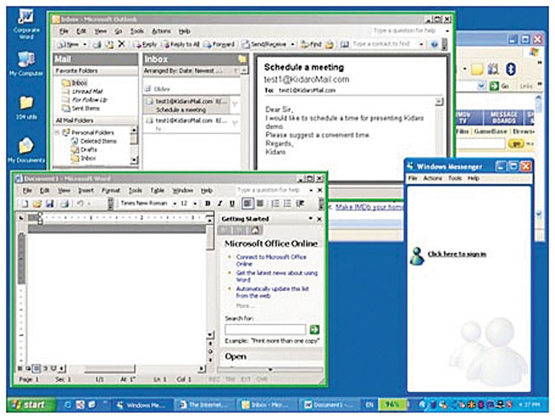Click the green Go button in browser
Screen dimensions: 555x420
pyautogui.click(x=499, y=86)
